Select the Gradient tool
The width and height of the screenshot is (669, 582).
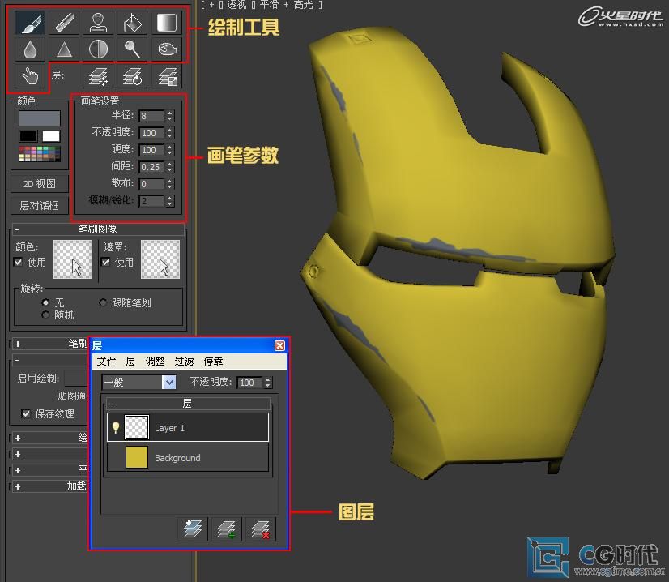(x=166, y=23)
